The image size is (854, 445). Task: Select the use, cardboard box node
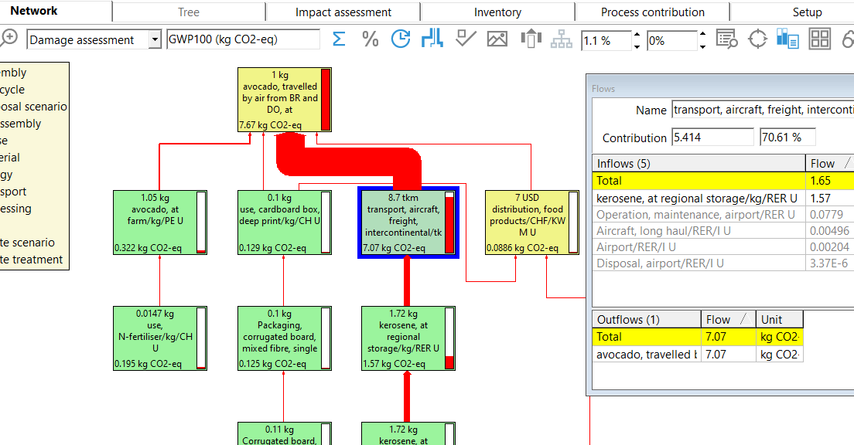[x=285, y=222]
